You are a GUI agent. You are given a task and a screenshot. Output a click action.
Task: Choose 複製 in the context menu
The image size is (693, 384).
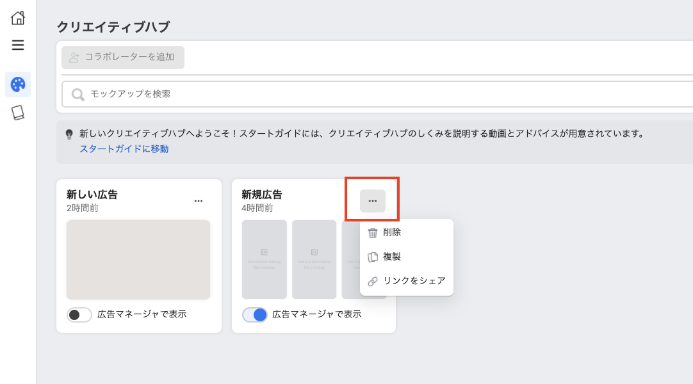tap(392, 257)
